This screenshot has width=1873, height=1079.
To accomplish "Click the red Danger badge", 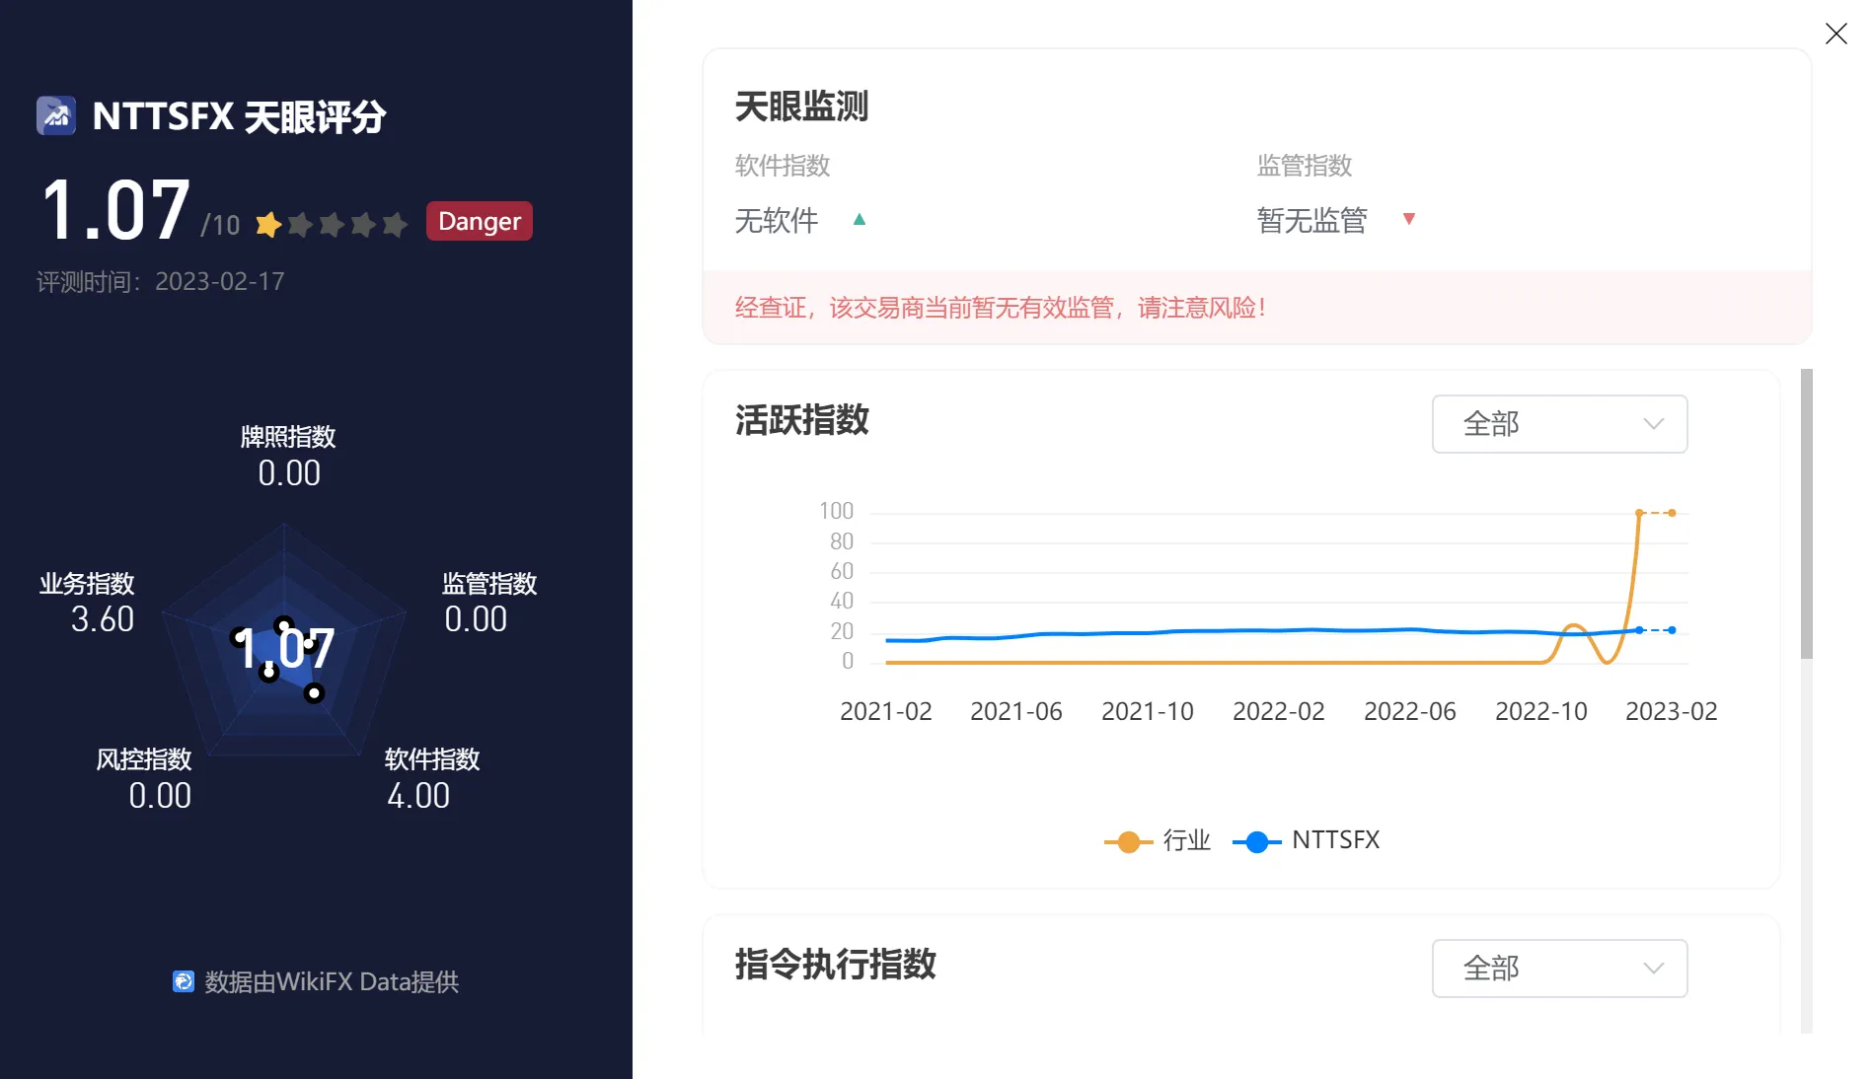I will (x=480, y=221).
